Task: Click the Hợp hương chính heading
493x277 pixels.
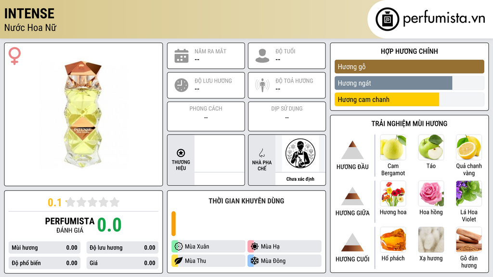Action: click(409, 51)
